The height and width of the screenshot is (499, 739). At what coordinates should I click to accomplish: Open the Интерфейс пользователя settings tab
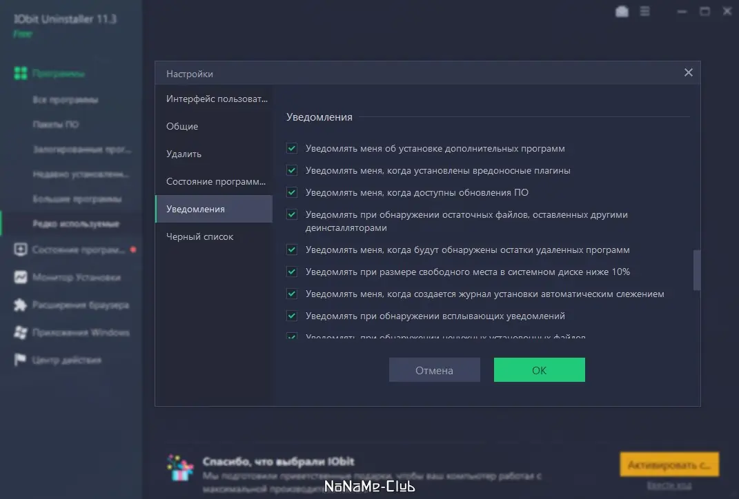214,99
